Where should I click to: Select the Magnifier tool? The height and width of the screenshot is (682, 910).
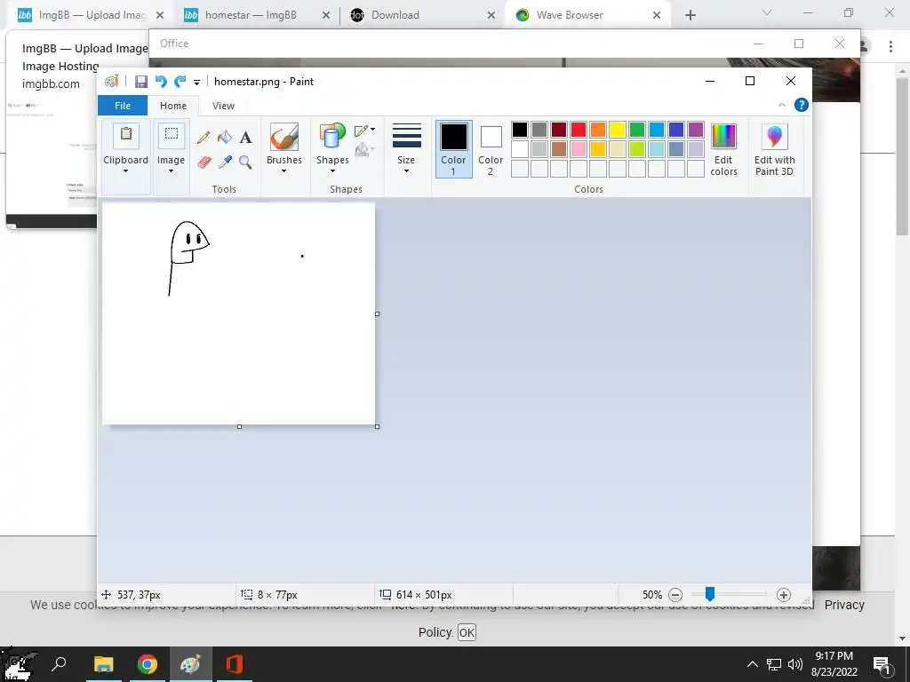pos(245,163)
